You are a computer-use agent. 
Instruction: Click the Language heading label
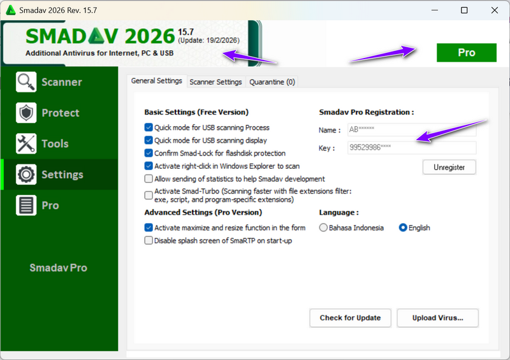tap(339, 213)
